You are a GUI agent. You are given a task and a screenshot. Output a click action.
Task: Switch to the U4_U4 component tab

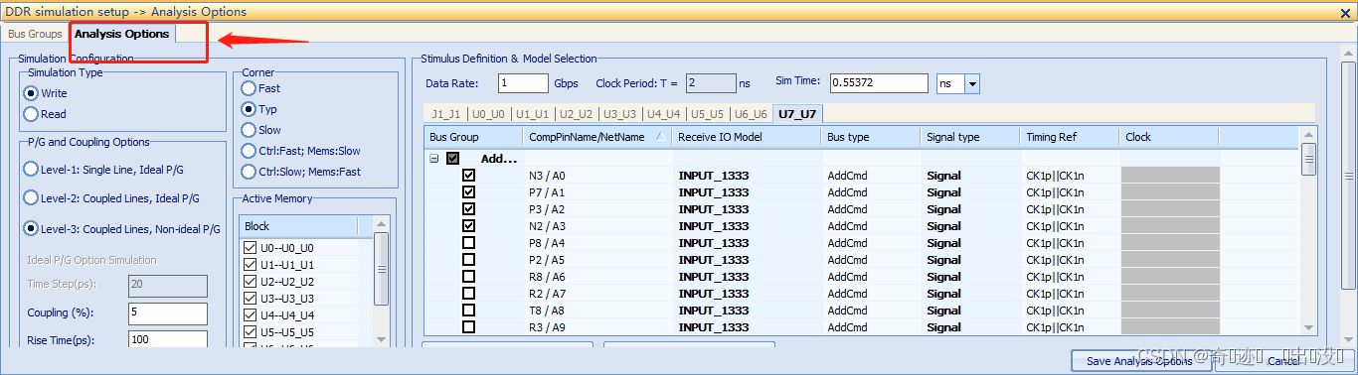click(x=664, y=114)
